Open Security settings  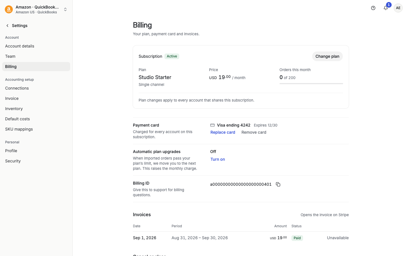pyautogui.click(x=36, y=161)
